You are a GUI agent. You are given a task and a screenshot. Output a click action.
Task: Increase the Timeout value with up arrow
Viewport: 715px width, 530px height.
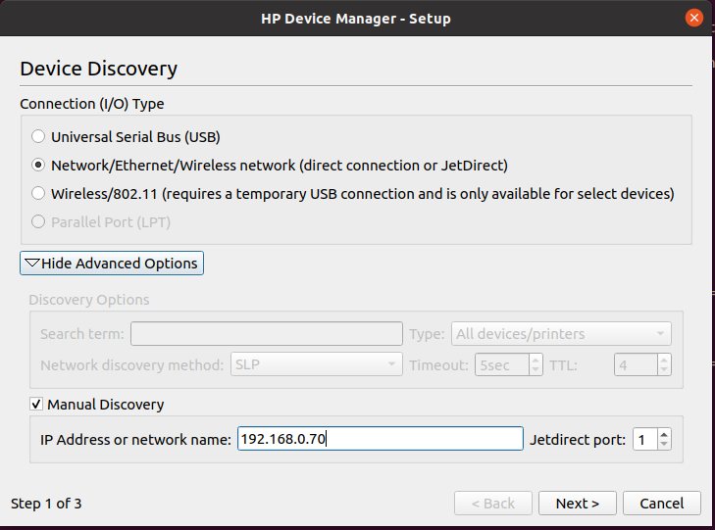pos(536,360)
